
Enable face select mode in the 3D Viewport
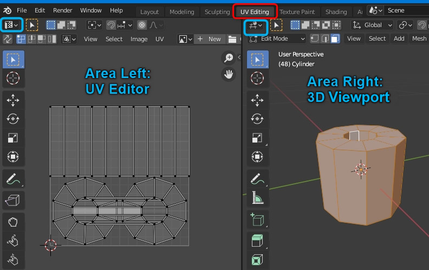[335, 38]
